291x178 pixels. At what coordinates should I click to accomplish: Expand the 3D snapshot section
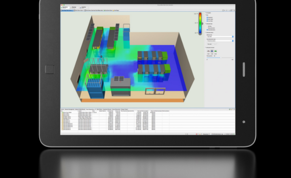206,13
